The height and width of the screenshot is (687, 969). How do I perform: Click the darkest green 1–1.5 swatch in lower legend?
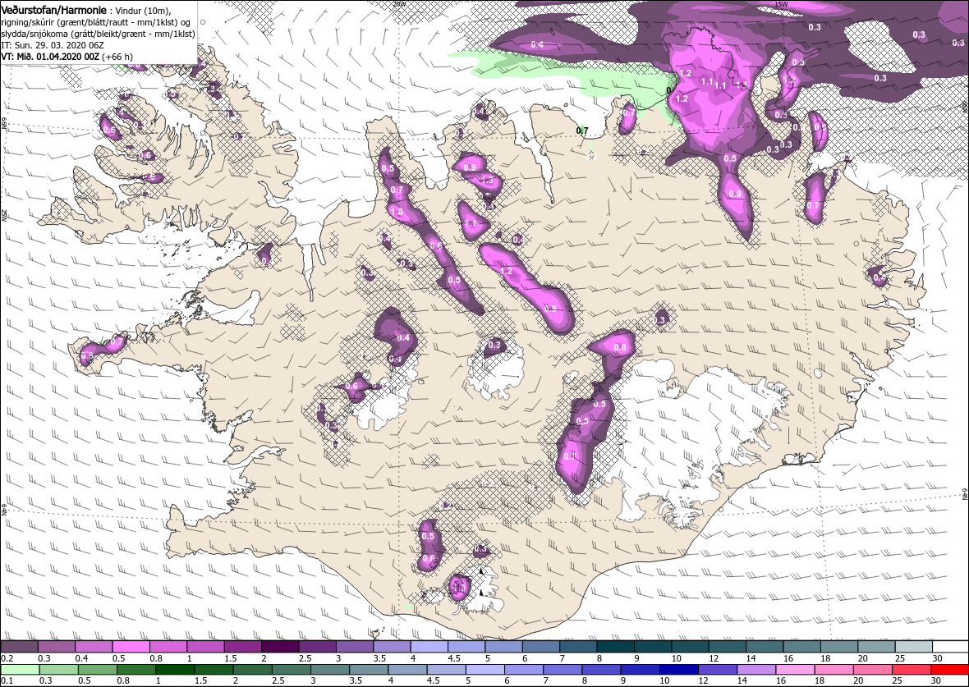(176, 671)
